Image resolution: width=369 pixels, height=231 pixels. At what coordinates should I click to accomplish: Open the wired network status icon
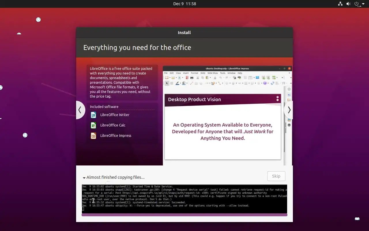pos(340,4)
